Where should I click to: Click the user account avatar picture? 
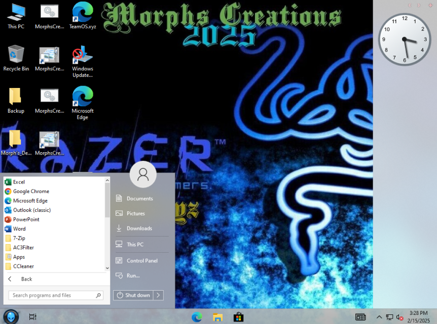(143, 174)
